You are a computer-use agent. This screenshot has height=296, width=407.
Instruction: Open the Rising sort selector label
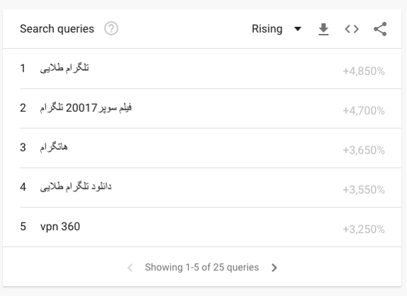(x=267, y=29)
